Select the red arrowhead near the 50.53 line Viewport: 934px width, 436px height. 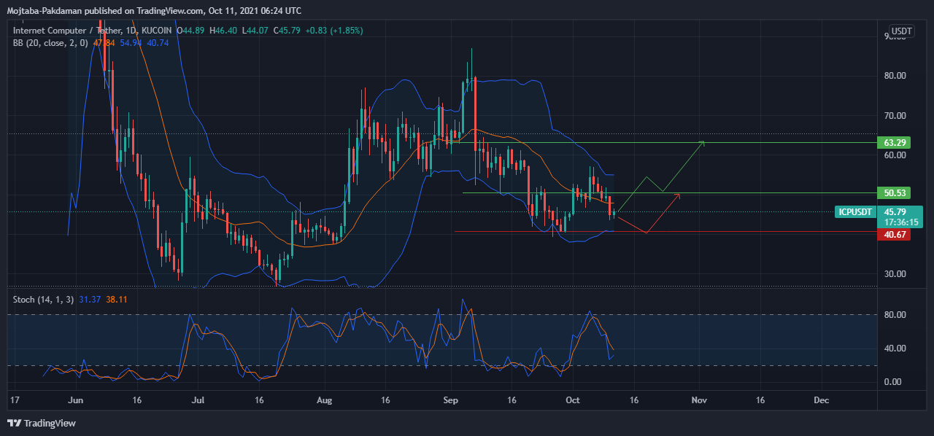tap(677, 195)
